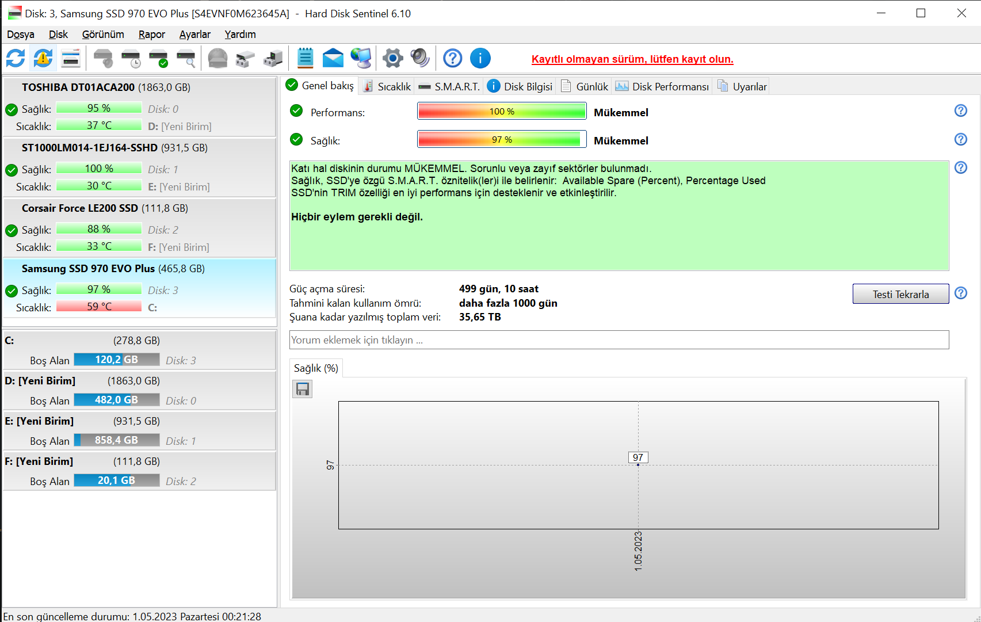The height and width of the screenshot is (622, 981).
Task: Click the Testi Tekrarla button
Action: click(x=900, y=294)
